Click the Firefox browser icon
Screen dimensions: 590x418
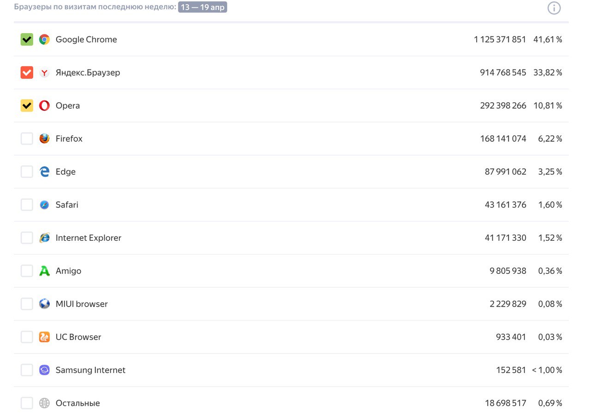(44, 139)
